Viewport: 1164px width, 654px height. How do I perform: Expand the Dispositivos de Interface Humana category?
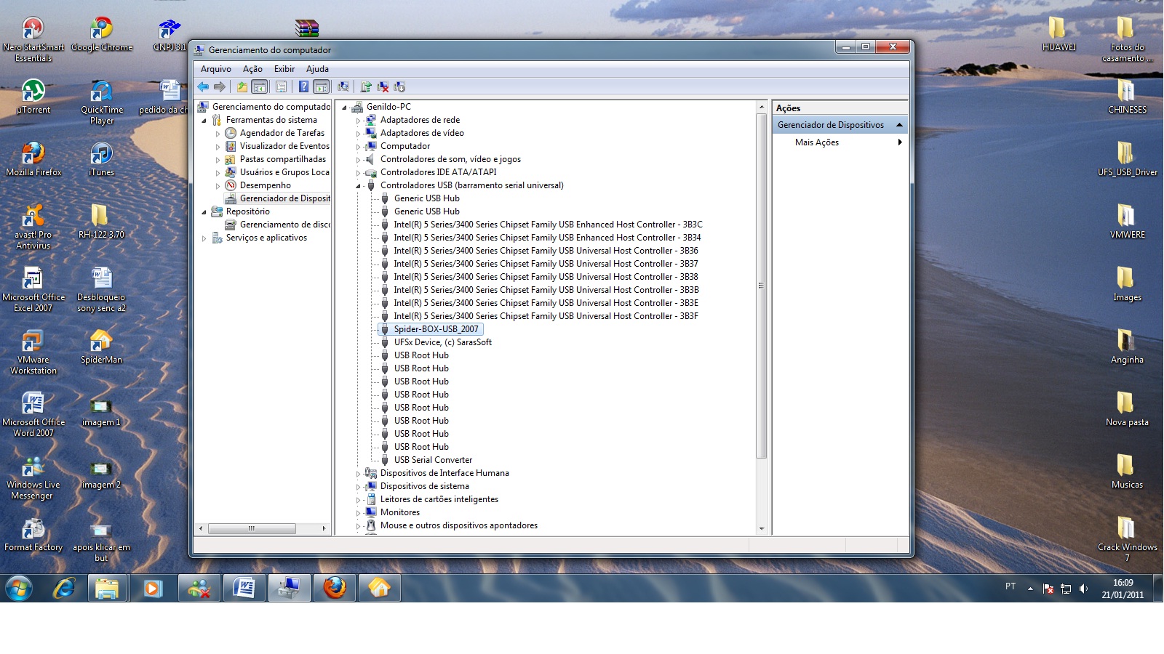pyautogui.click(x=358, y=474)
